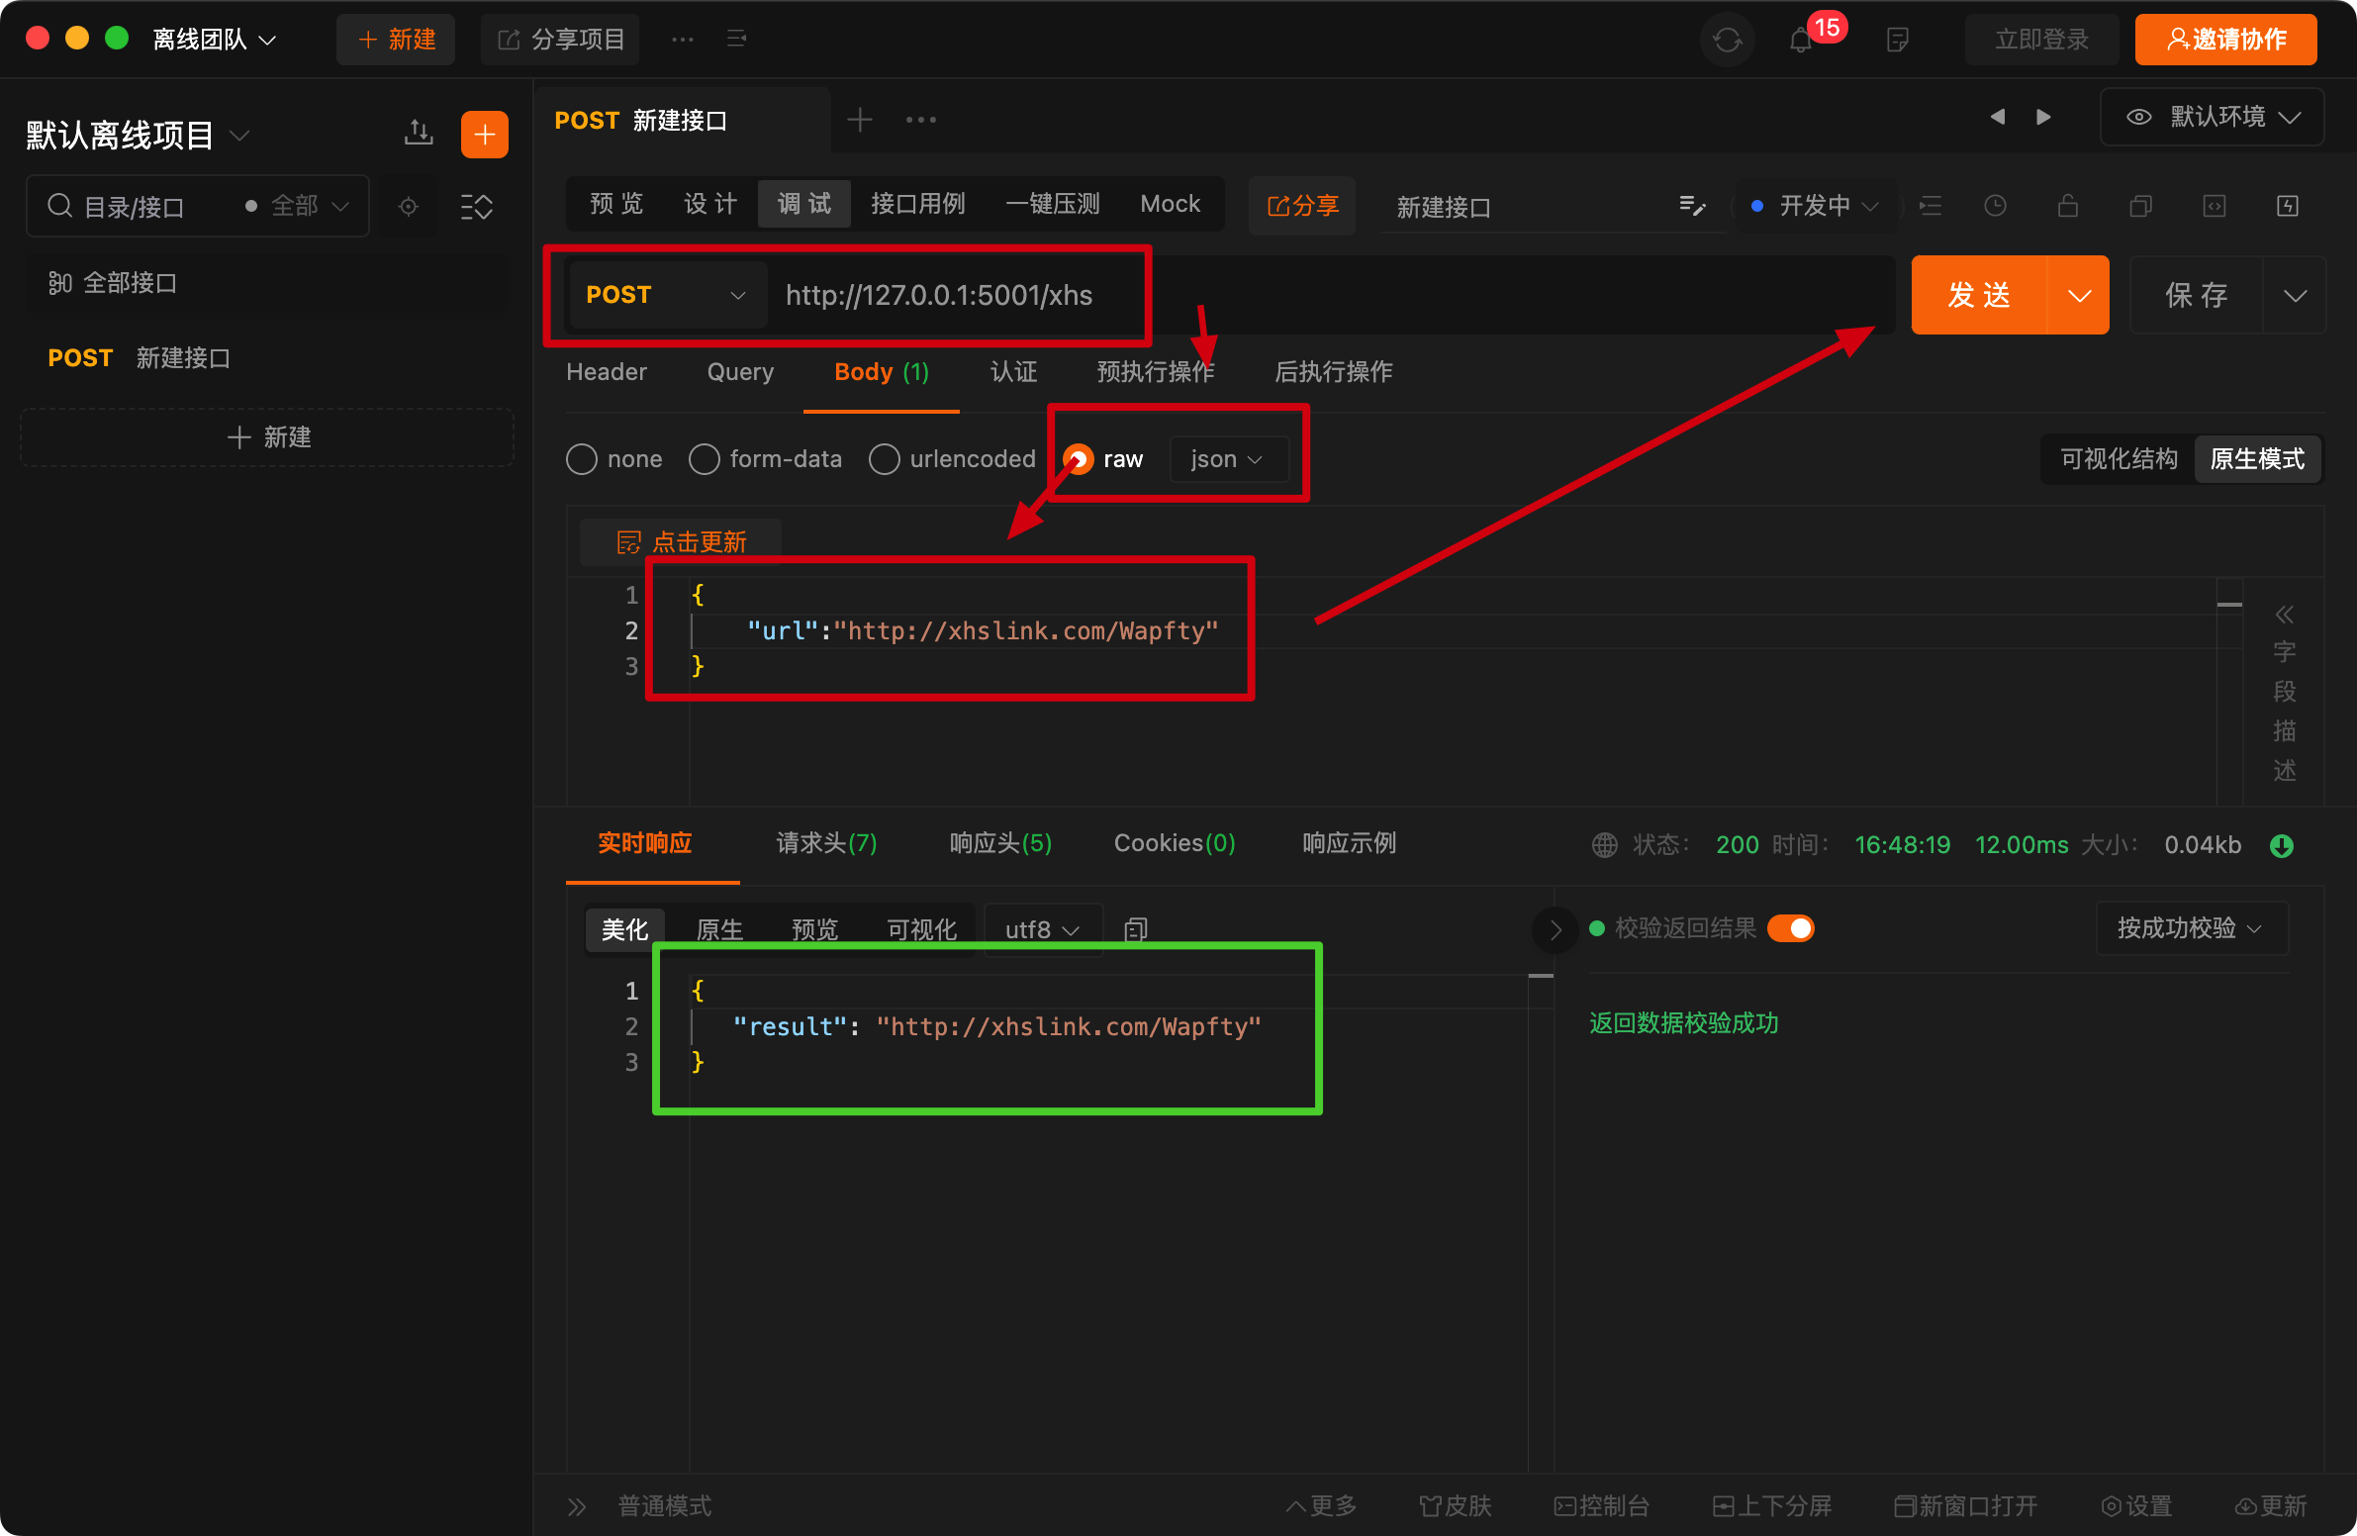Click the export upload icon beside project name
This screenshot has width=2357, height=1536.
click(419, 133)
